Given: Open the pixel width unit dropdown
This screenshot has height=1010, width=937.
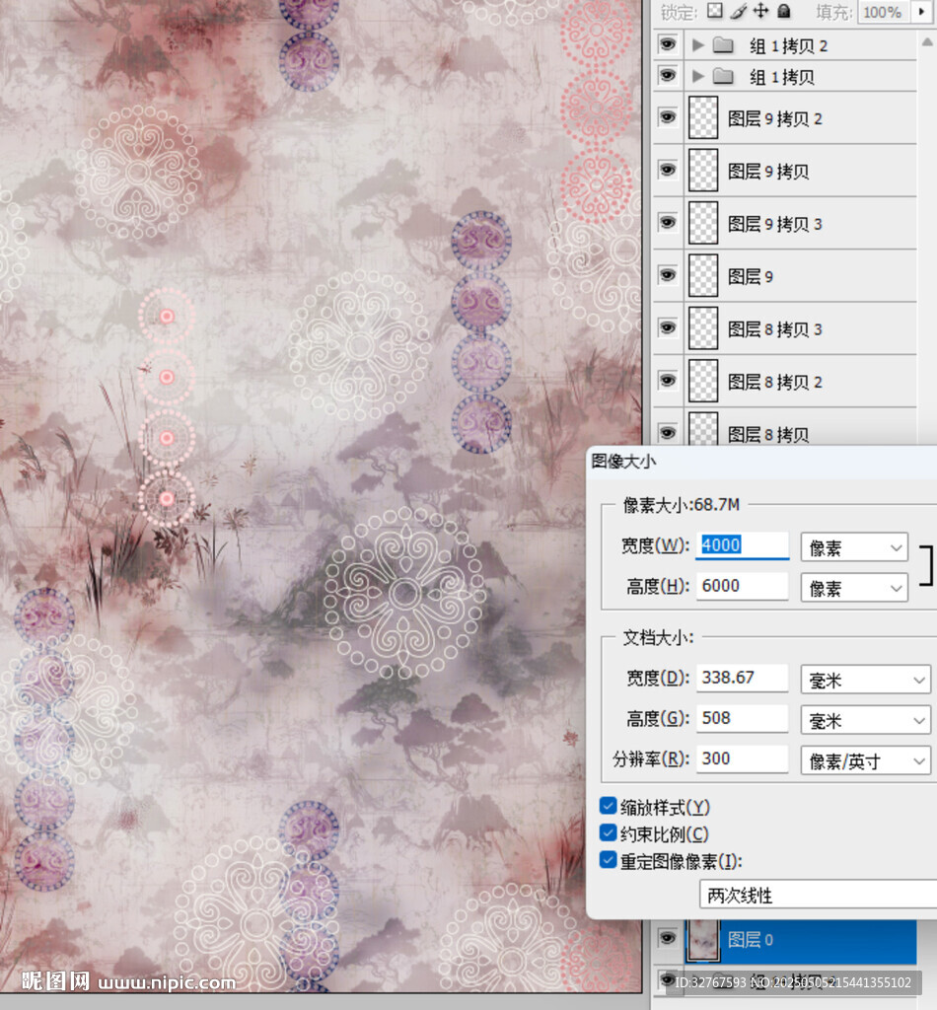Looking at the screenshot, I should pos(853,547).
